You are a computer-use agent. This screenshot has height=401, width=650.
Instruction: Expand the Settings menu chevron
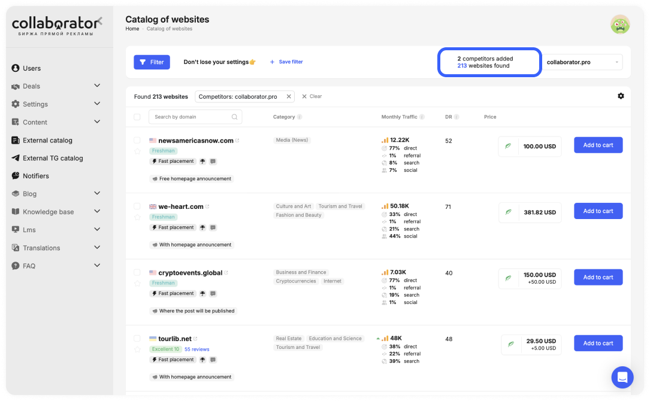[x=97, y=104]
